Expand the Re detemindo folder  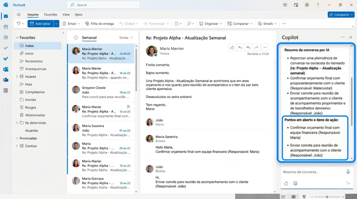(x=17, y=123)
